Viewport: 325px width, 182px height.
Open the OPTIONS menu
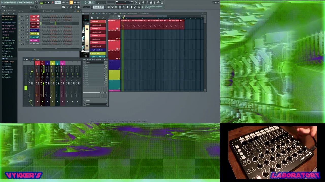[x=23, y=2]
